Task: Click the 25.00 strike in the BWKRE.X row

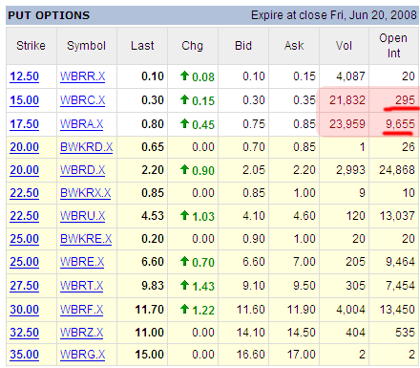Action: pos(24,239)
